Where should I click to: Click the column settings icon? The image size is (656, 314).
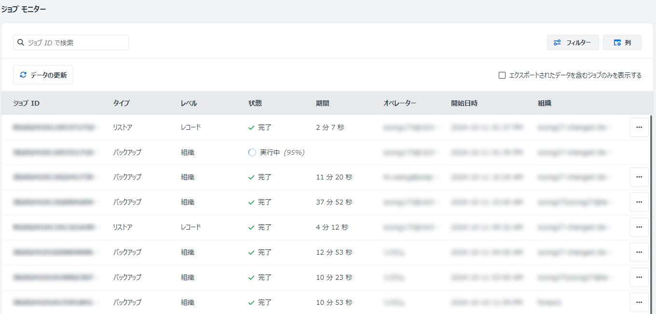pos(617,42)
